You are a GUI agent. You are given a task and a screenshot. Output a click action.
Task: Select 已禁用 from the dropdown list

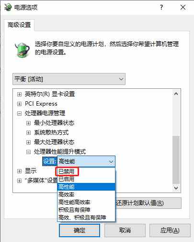(86, 171)
